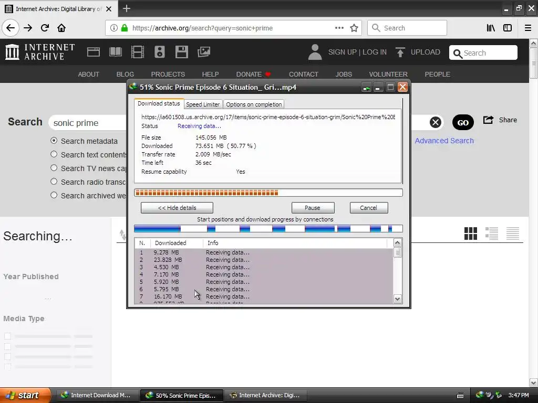Open the Windows start button

click(25, 395)
